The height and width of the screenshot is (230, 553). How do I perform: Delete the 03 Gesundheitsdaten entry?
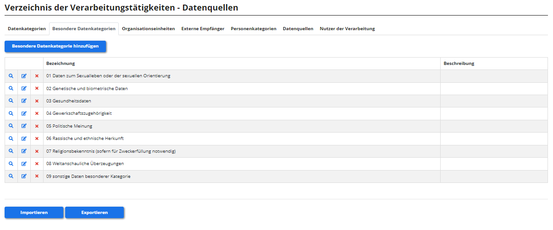[37, 101]
